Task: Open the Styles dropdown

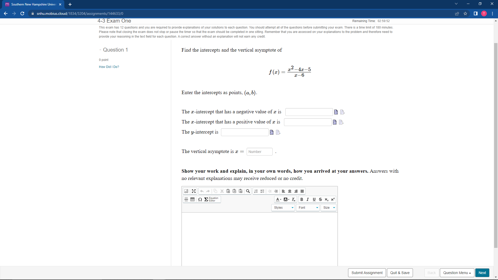Action: pos(283,208)
